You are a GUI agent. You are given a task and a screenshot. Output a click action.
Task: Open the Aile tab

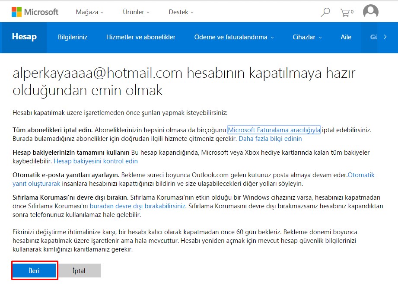coord(346,37)
